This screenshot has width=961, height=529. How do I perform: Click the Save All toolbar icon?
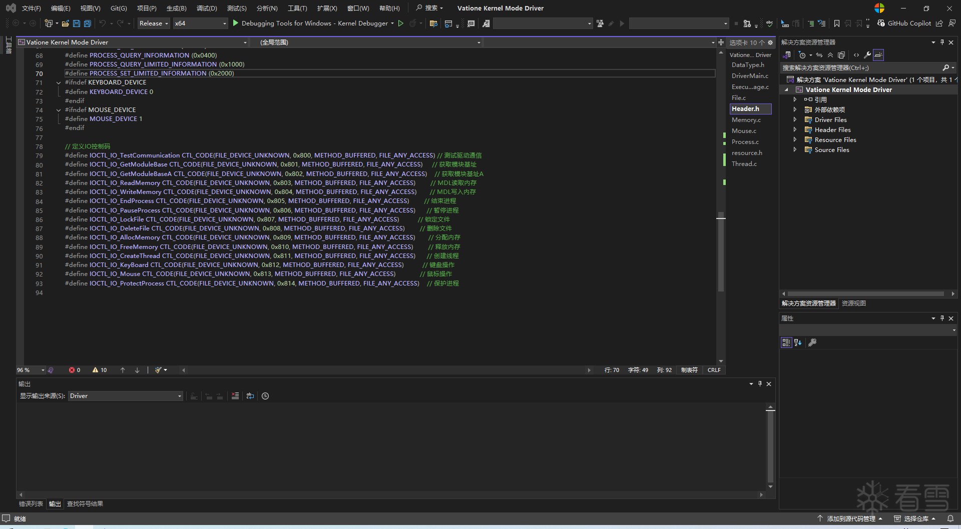[x=88, y=23]
